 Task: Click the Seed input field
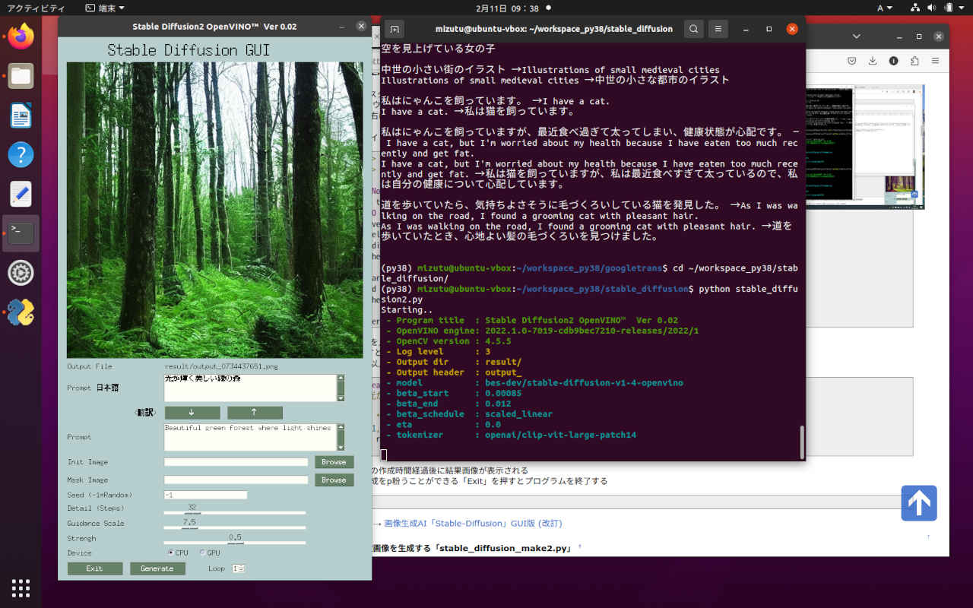tap(205, 495)
